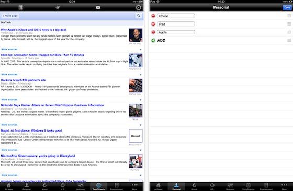This screenshot has width=293, height=191.
Task: Switch to Business tab, Personal screen
Action: click(x=230, y=186)
